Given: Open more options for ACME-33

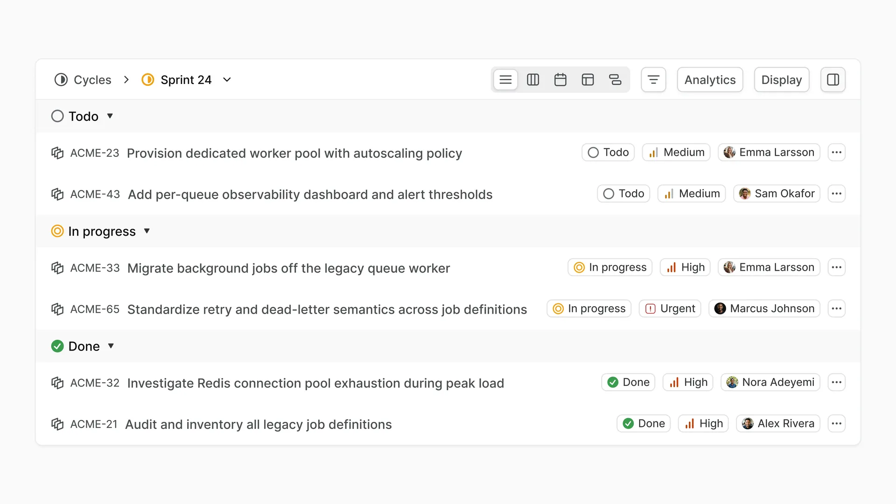Looking at the screenshot, I should [x=836, y=267].
